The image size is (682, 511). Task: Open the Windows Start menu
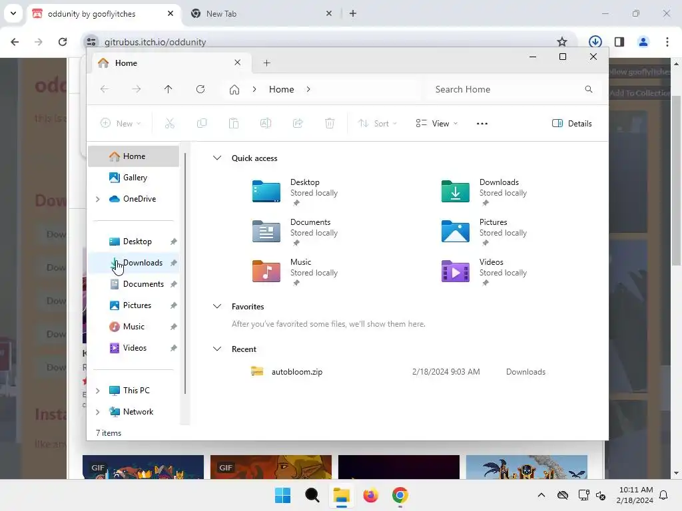point(282,495)
